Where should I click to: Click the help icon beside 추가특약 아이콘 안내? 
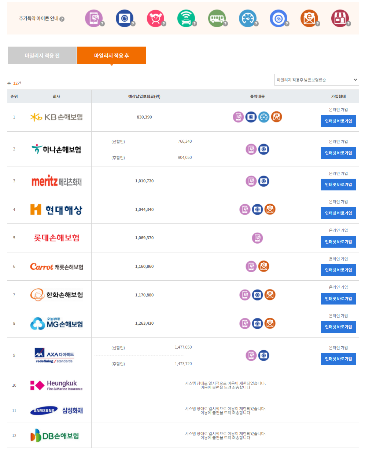(x=62, y=19)
